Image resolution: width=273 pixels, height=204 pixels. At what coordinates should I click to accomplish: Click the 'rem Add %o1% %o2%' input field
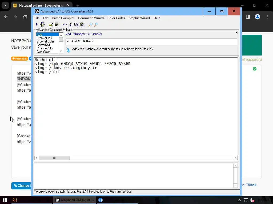point(151,41)
